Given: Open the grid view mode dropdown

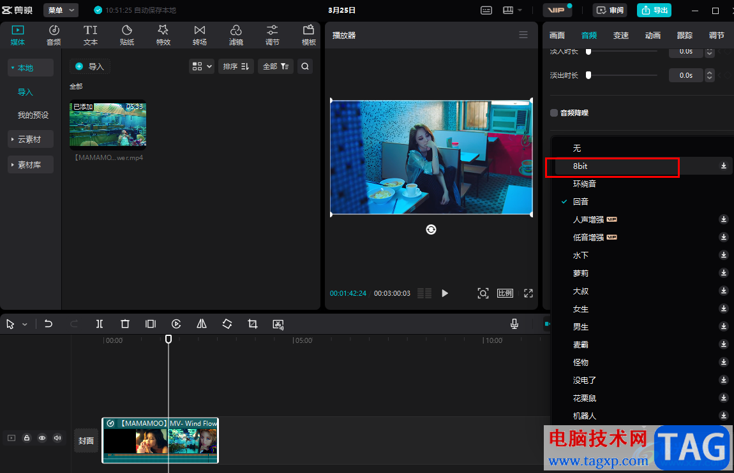Looking at the screenshot, I should (x=202, y=66).
